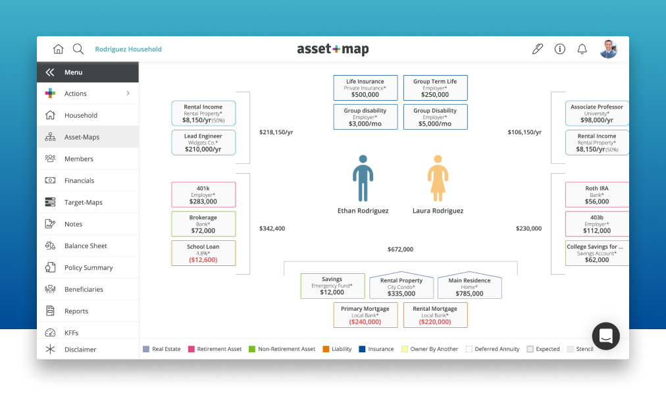Open the chat support bubble
666x395 pixels.
[605, 336]
